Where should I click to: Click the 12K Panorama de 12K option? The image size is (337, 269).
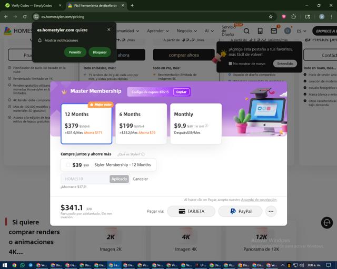click(261, 242)
